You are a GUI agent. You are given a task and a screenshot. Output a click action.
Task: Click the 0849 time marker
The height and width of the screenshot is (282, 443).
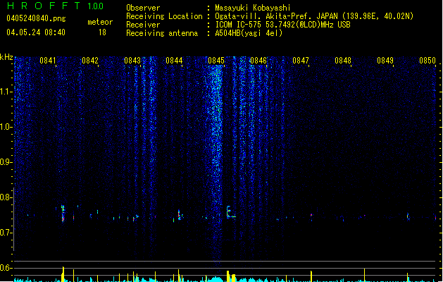[385, 61]
